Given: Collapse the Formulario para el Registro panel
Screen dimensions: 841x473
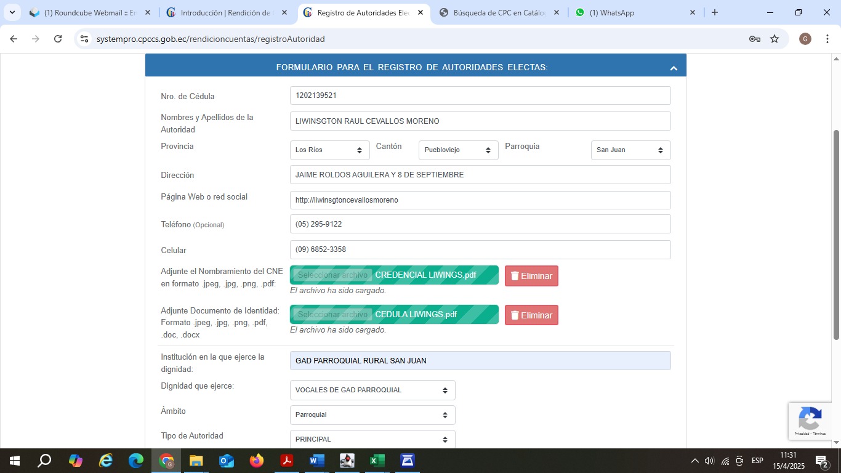Looking at the screenshot, I should click(673, 68).
